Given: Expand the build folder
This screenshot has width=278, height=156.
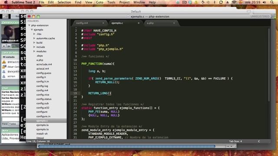Looking at the screenshot, I should pos(34,42).
